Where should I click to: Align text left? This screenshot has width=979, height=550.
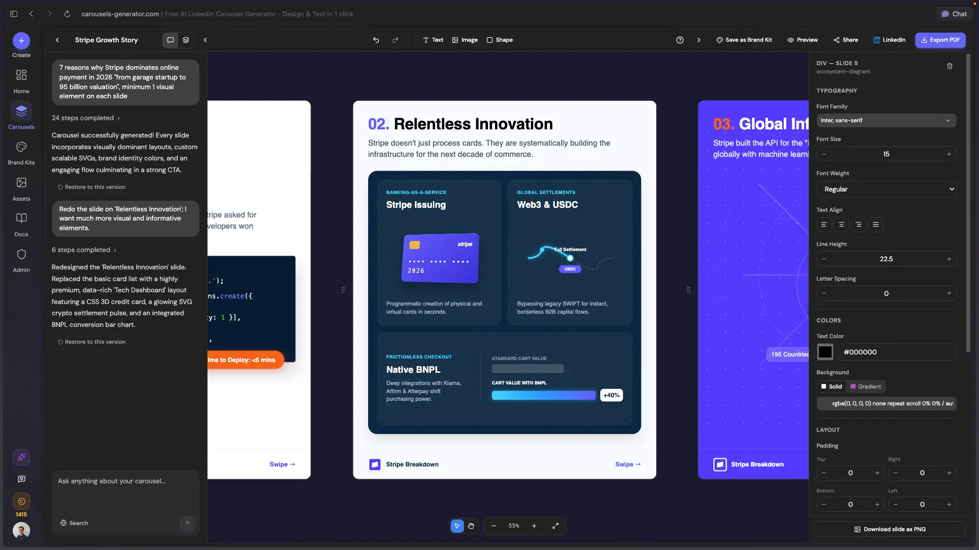(824, 225)
